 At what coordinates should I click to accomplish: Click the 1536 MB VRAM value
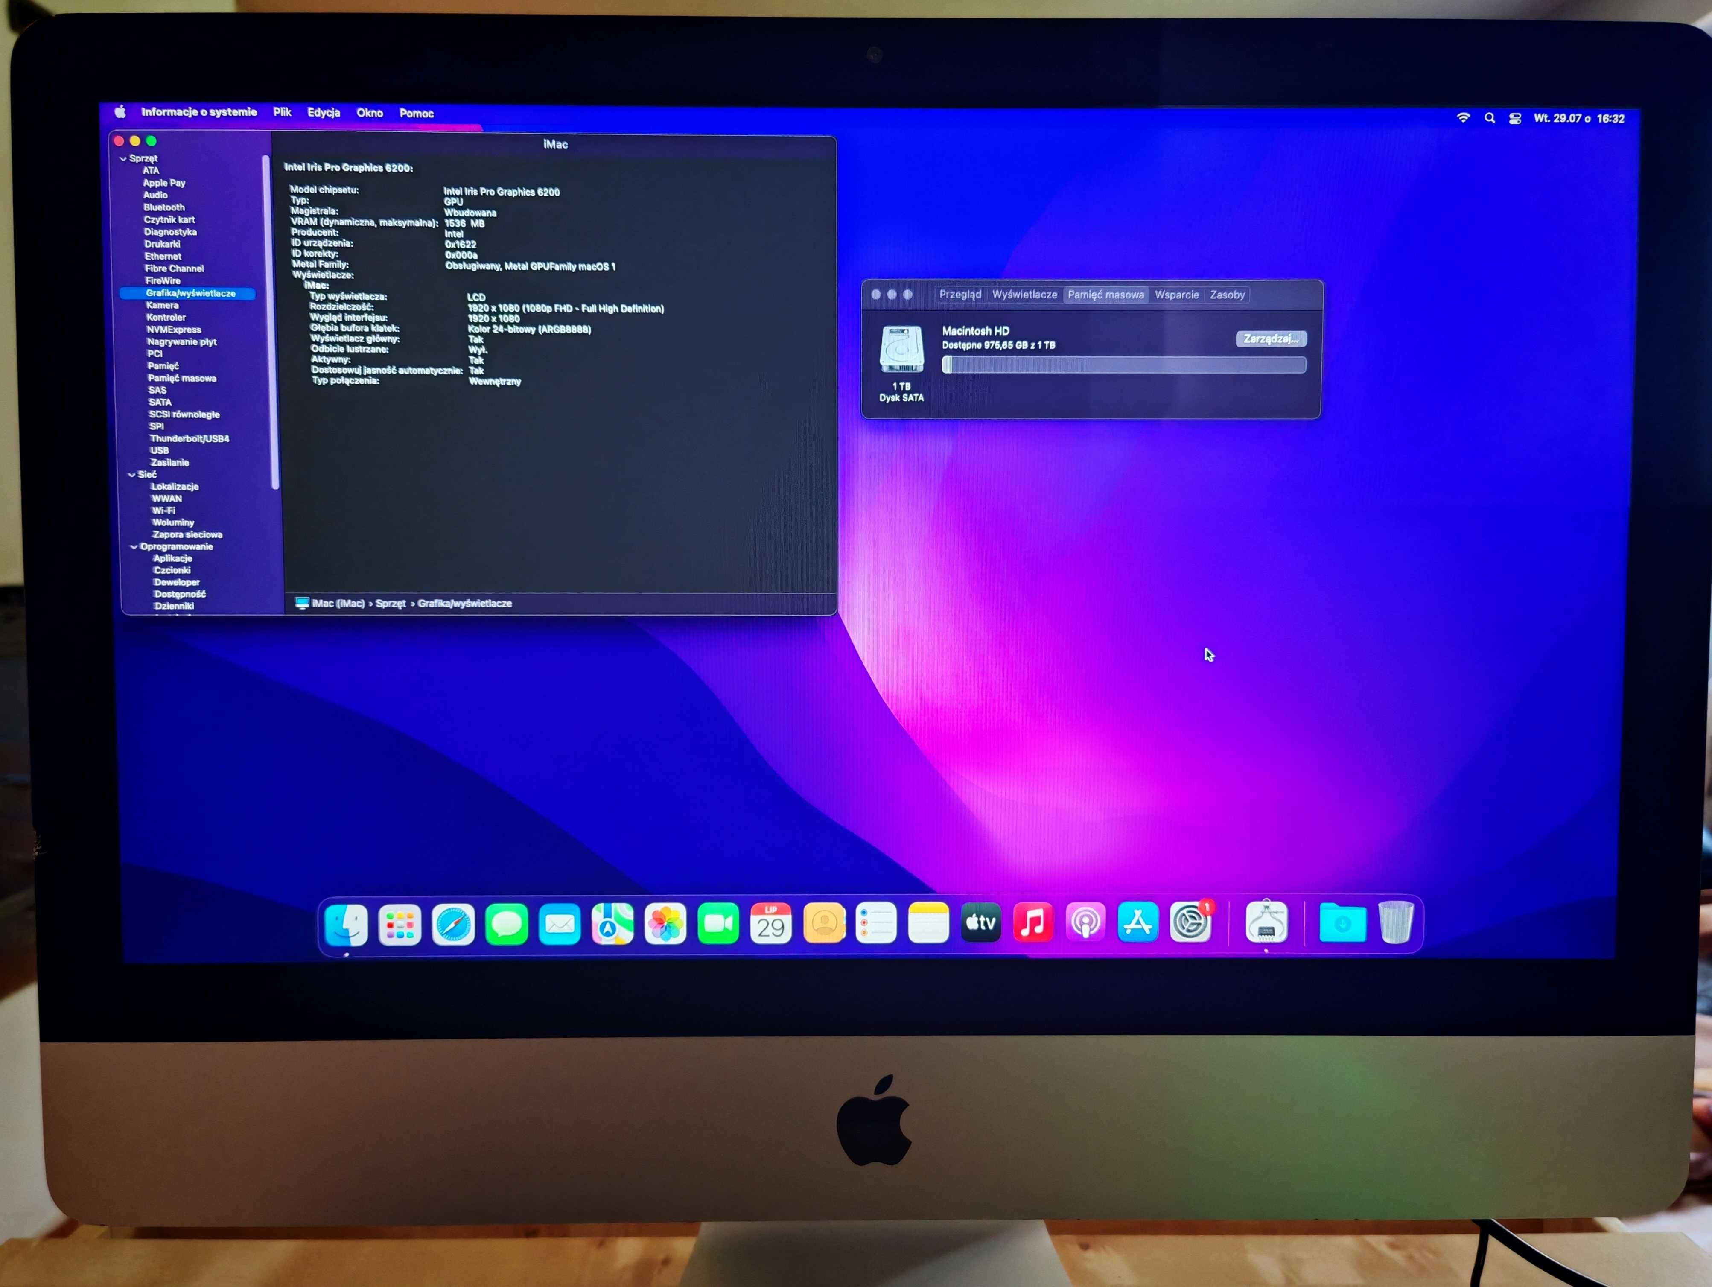(464, 224)
